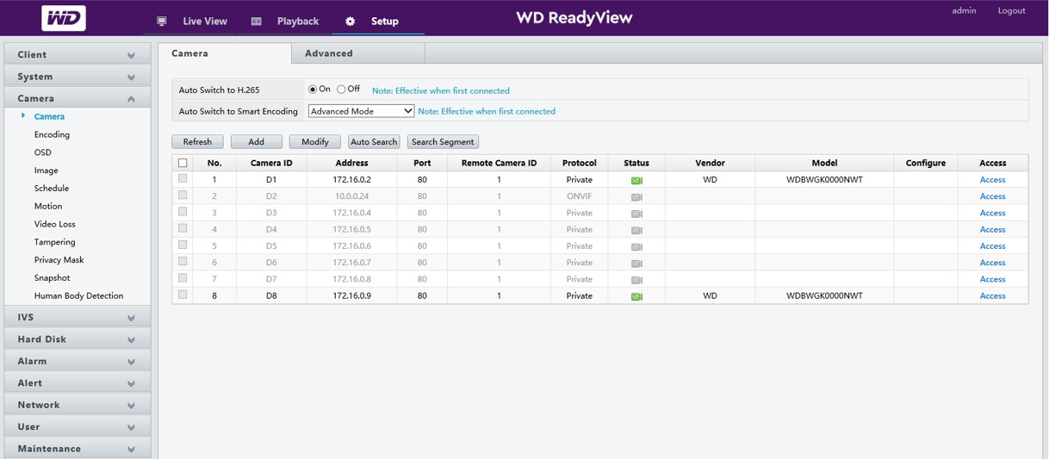Click status camera icon for D6
1049x459 pixels.
[636, 264]
